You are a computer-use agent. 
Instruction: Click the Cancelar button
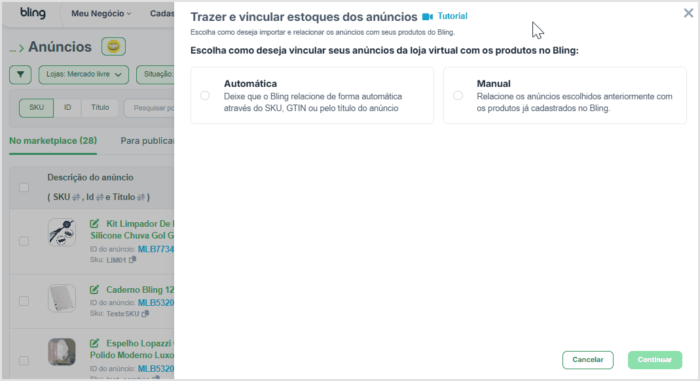tap(588, 360)
